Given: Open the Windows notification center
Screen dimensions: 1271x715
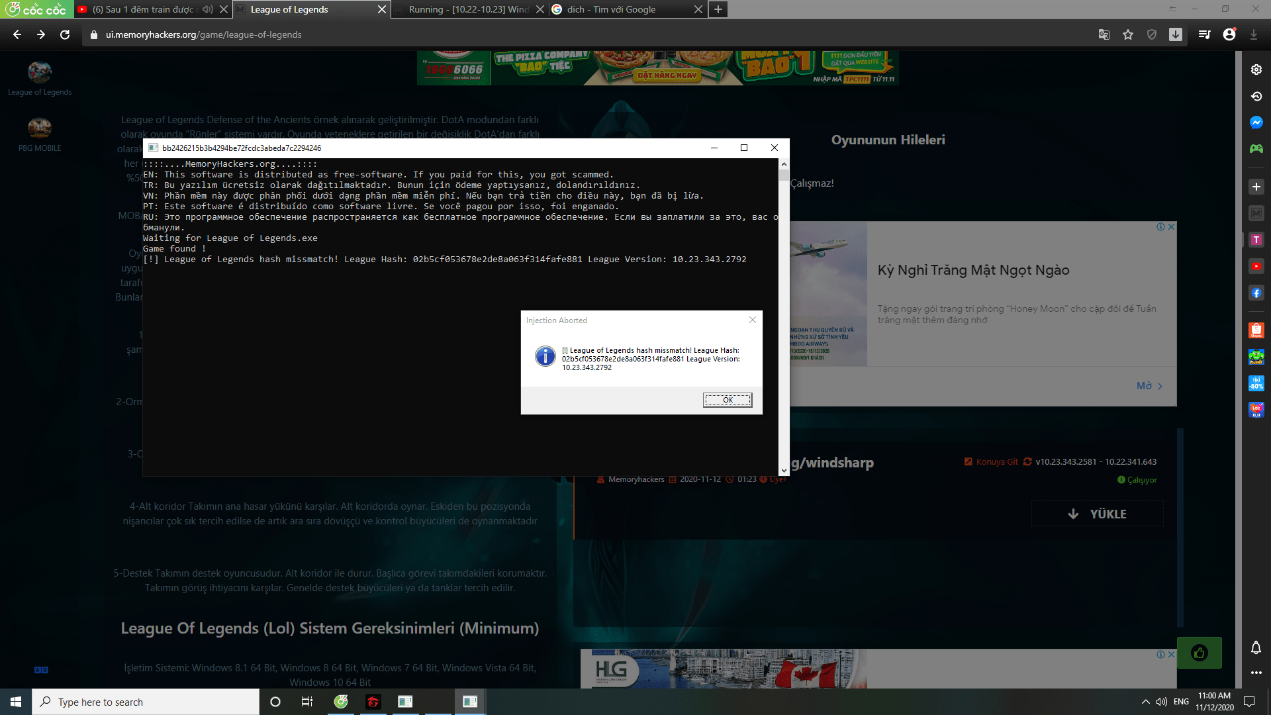Looking at the screenshot, I should (x=1249, y=702).
